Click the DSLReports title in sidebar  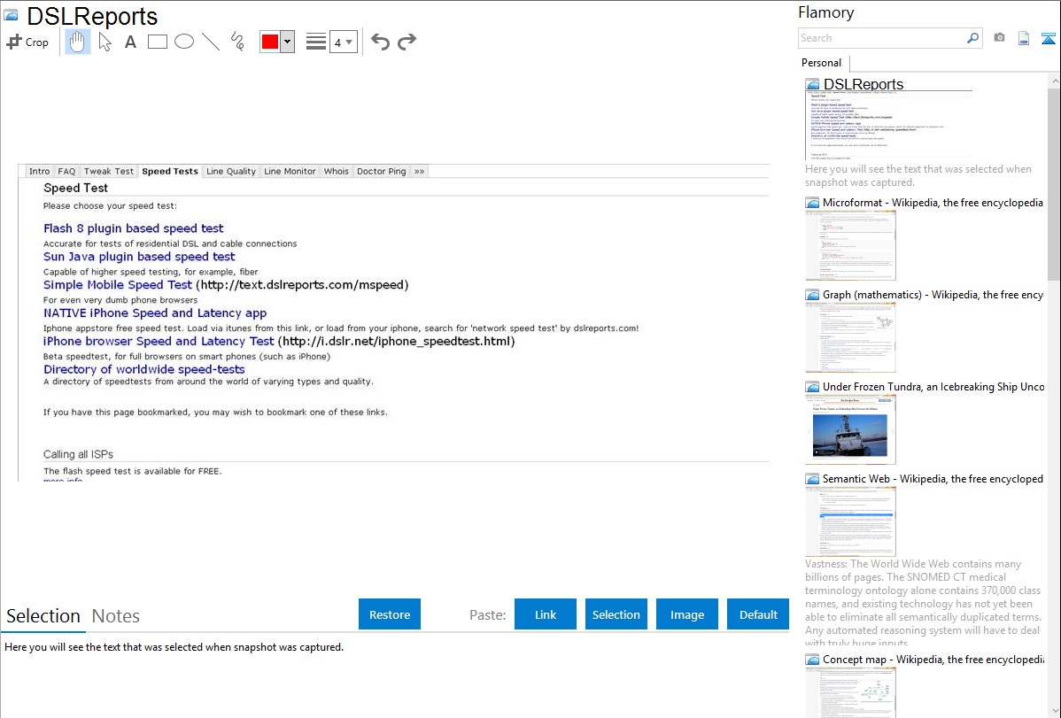pyautogui.click(x=864, y=84)
